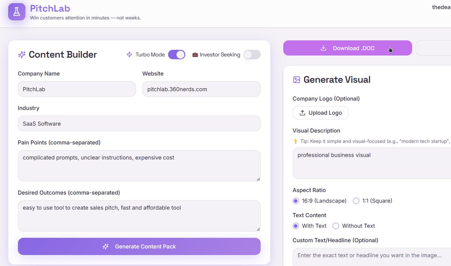
Task: Click the lightning bolt Turbo Mode icon
Action: coord(129,55)
